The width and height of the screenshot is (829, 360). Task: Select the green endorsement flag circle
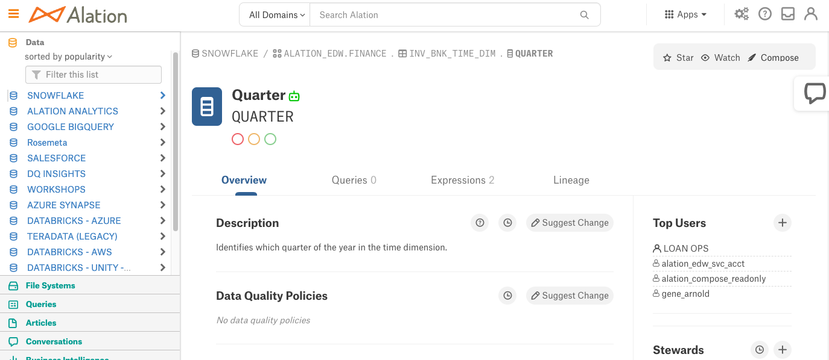(270, 139)
